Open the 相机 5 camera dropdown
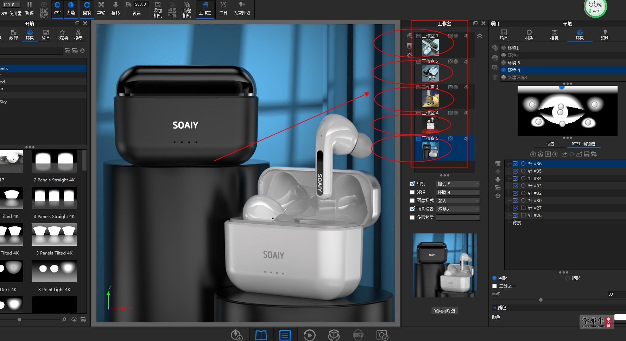This screenshot has height=341, width=626. point(458,184)
